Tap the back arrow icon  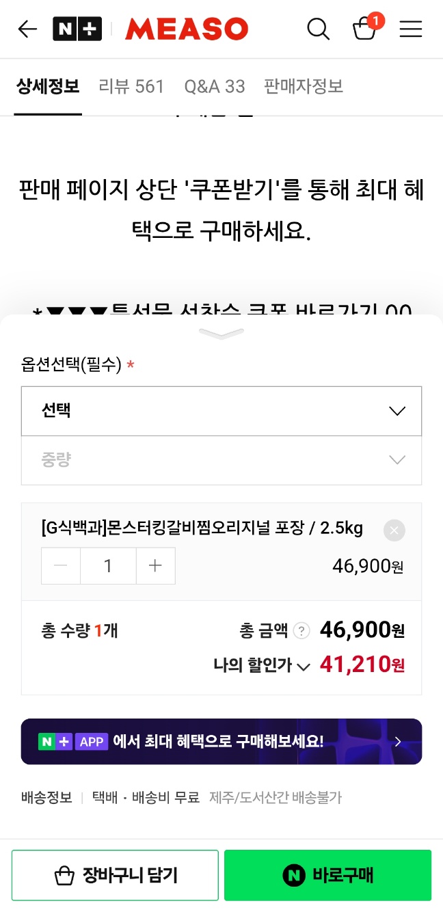(27, 29)
